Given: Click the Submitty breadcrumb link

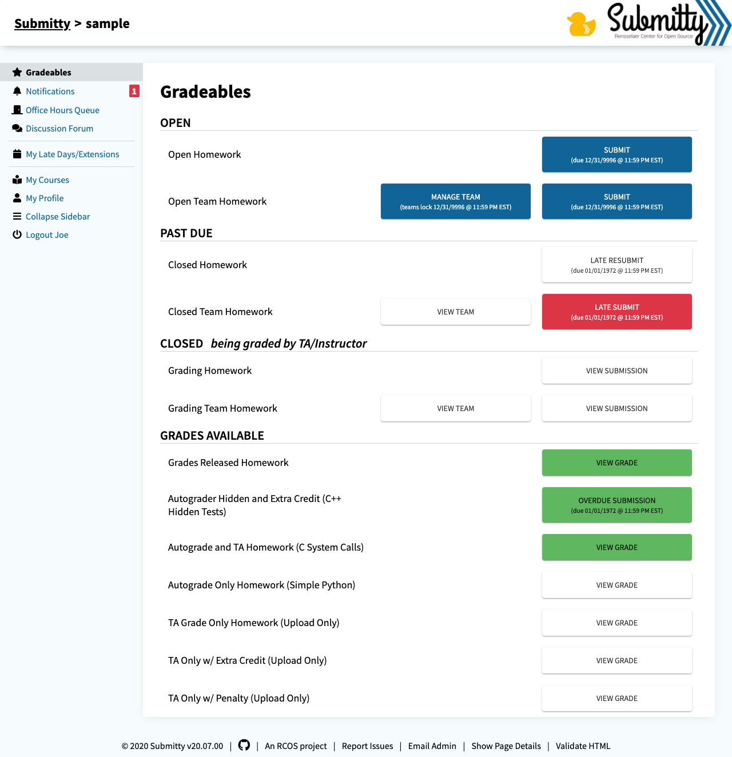Looking at the screenshot, I should point(42,23).
